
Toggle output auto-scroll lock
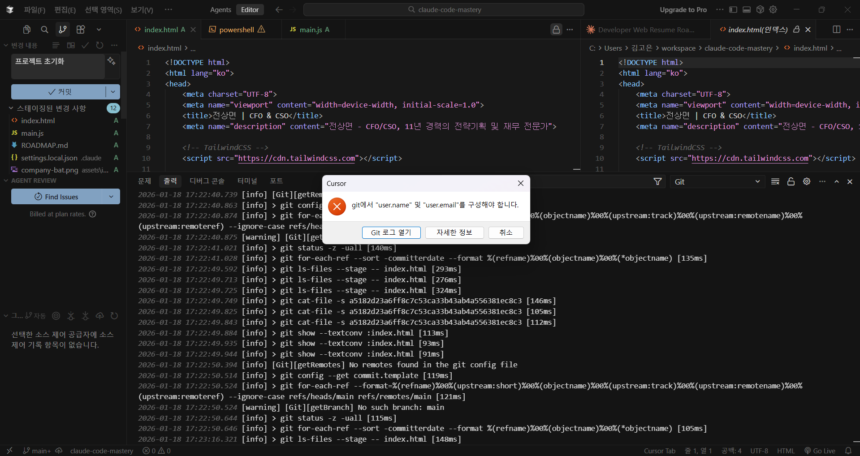point(791,181)
